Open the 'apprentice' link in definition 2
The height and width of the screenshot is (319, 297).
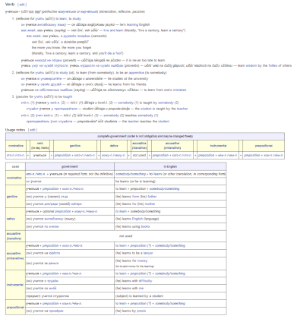(x=137, y=73)
